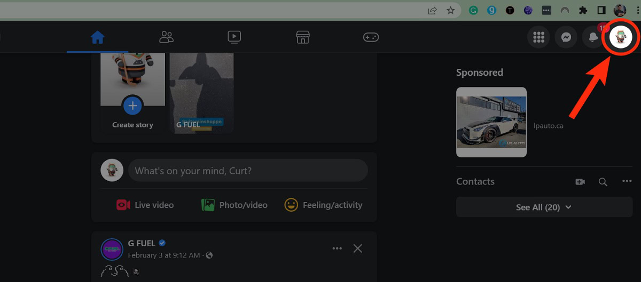Open the Gaming tab
Image resolution: width=641 pixels, height=282 pixels.
[x=371, y=37]
